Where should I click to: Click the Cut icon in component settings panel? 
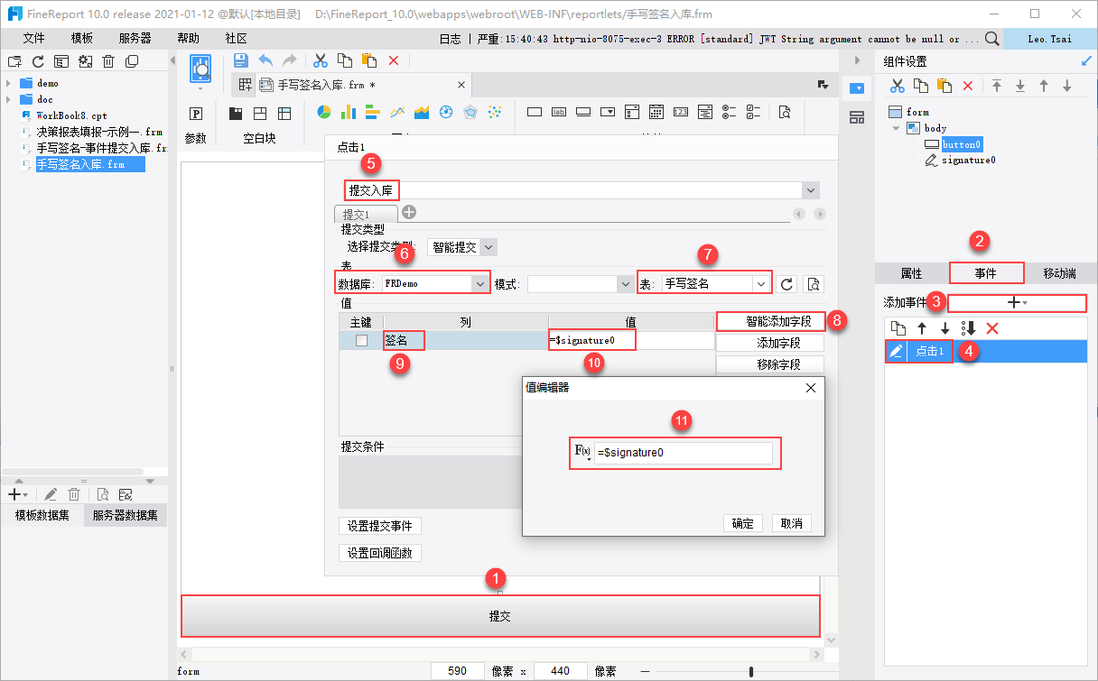(897, 86)
